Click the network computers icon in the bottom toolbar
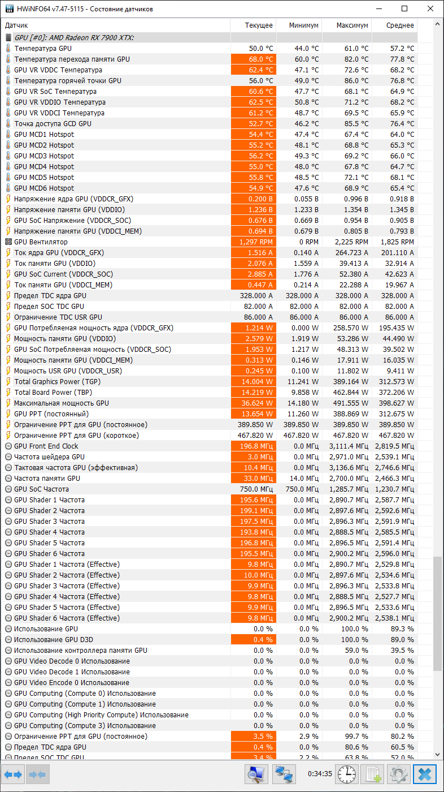Viewport: 444px width, 792px height. (x=285, y=773)
